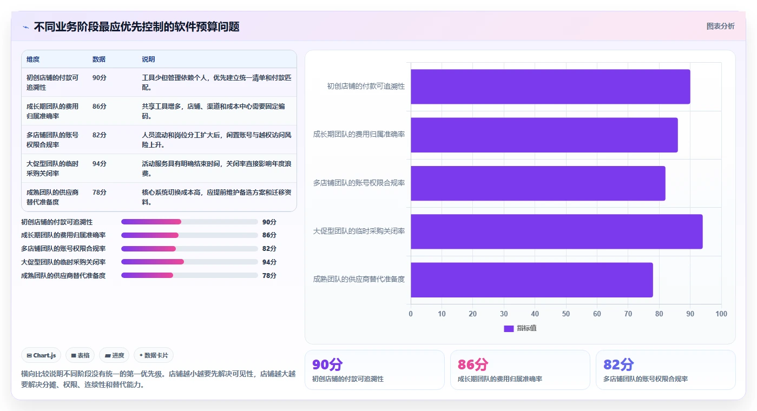757x411 pixels.
Task: Click table cell 初创店铺的付款可追溯性
Action: coord(53,82)
